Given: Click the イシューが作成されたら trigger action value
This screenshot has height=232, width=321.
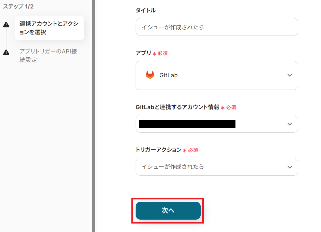Looking at the screenshot, I should (x=173, y=167).
